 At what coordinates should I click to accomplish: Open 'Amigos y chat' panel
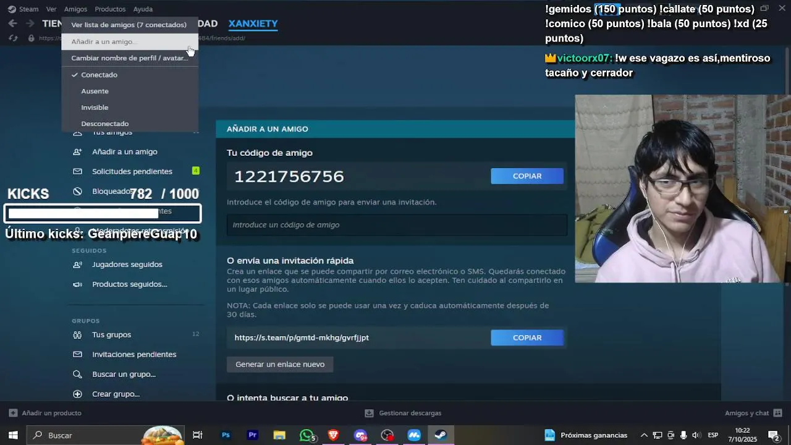pyautogui.click(x=753, y=413)
